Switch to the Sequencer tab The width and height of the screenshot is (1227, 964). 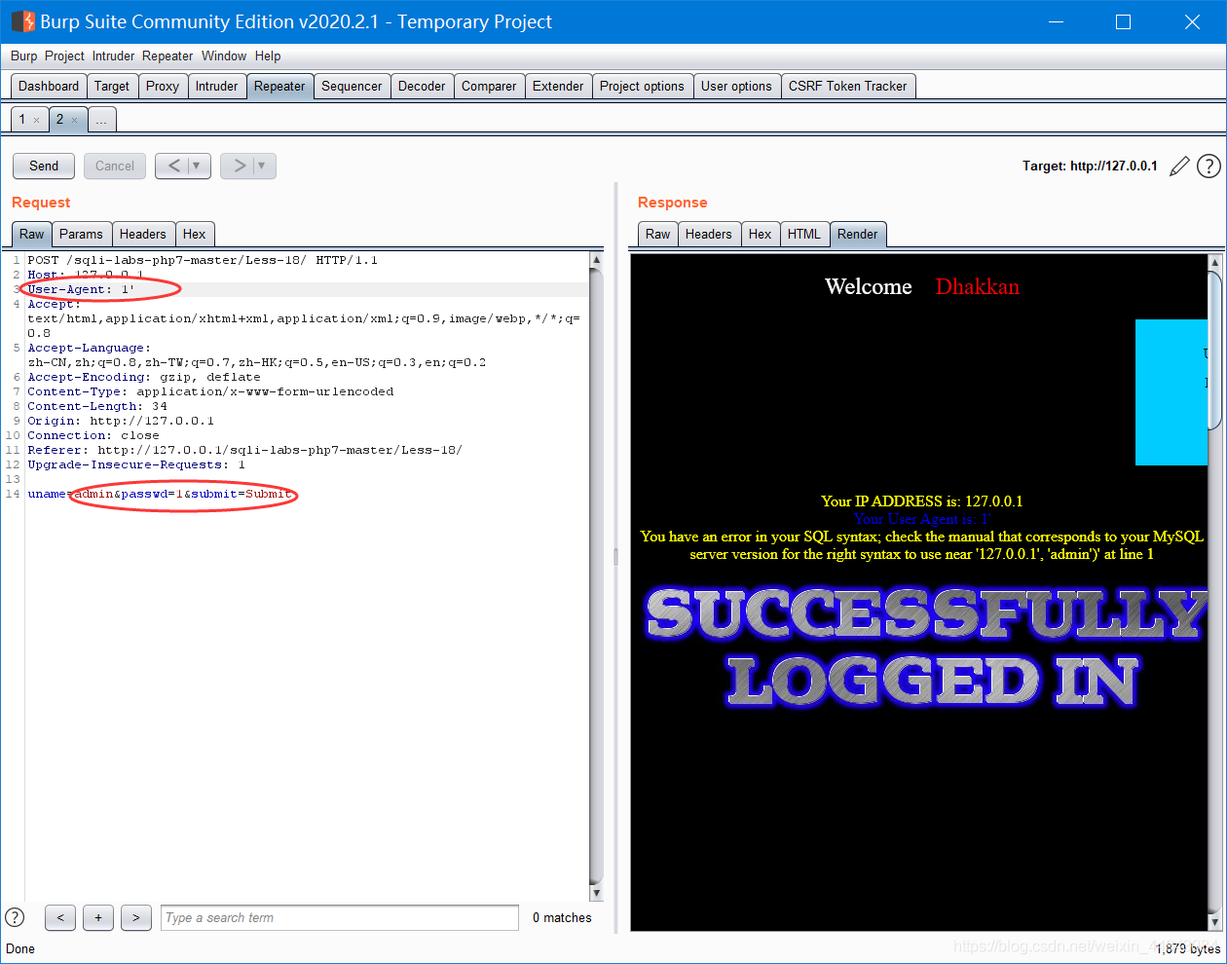(352, 86)
